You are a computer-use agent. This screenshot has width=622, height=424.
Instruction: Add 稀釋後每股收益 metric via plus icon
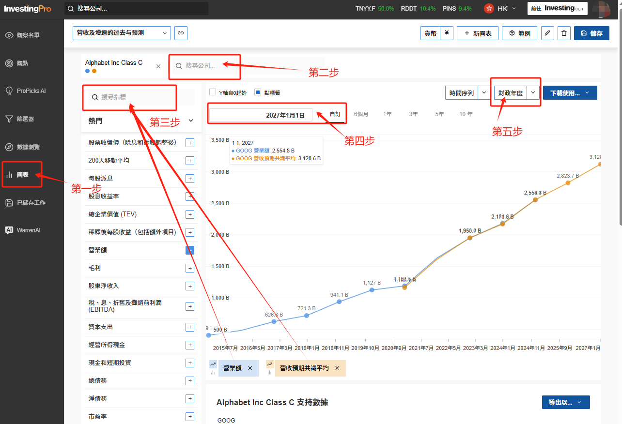click(190, 232)
